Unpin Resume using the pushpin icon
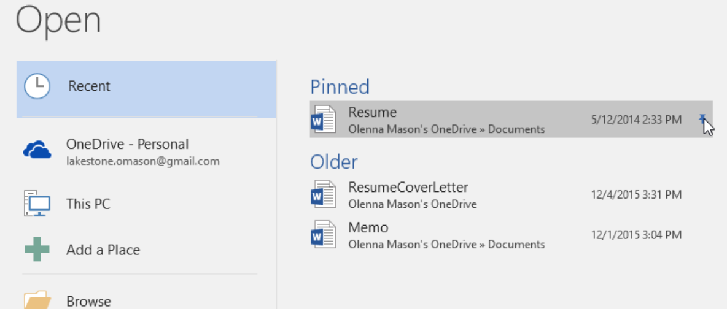The height and width of the screenshot is (309, 727). (x=702, y=119)
